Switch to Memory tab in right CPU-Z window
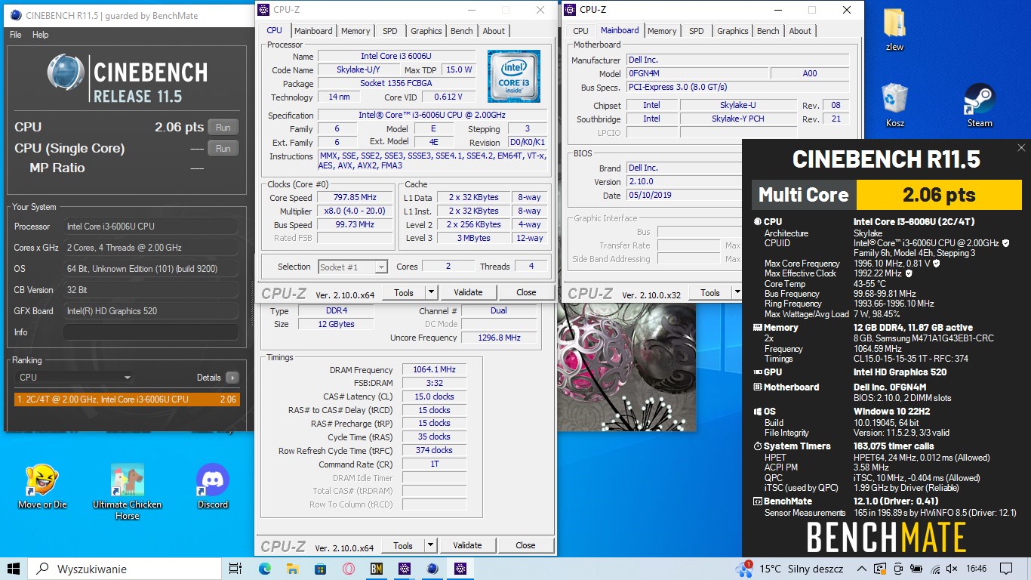This screenshot has width=1031, height=580. pyautogui.click(x=662, y=31)
